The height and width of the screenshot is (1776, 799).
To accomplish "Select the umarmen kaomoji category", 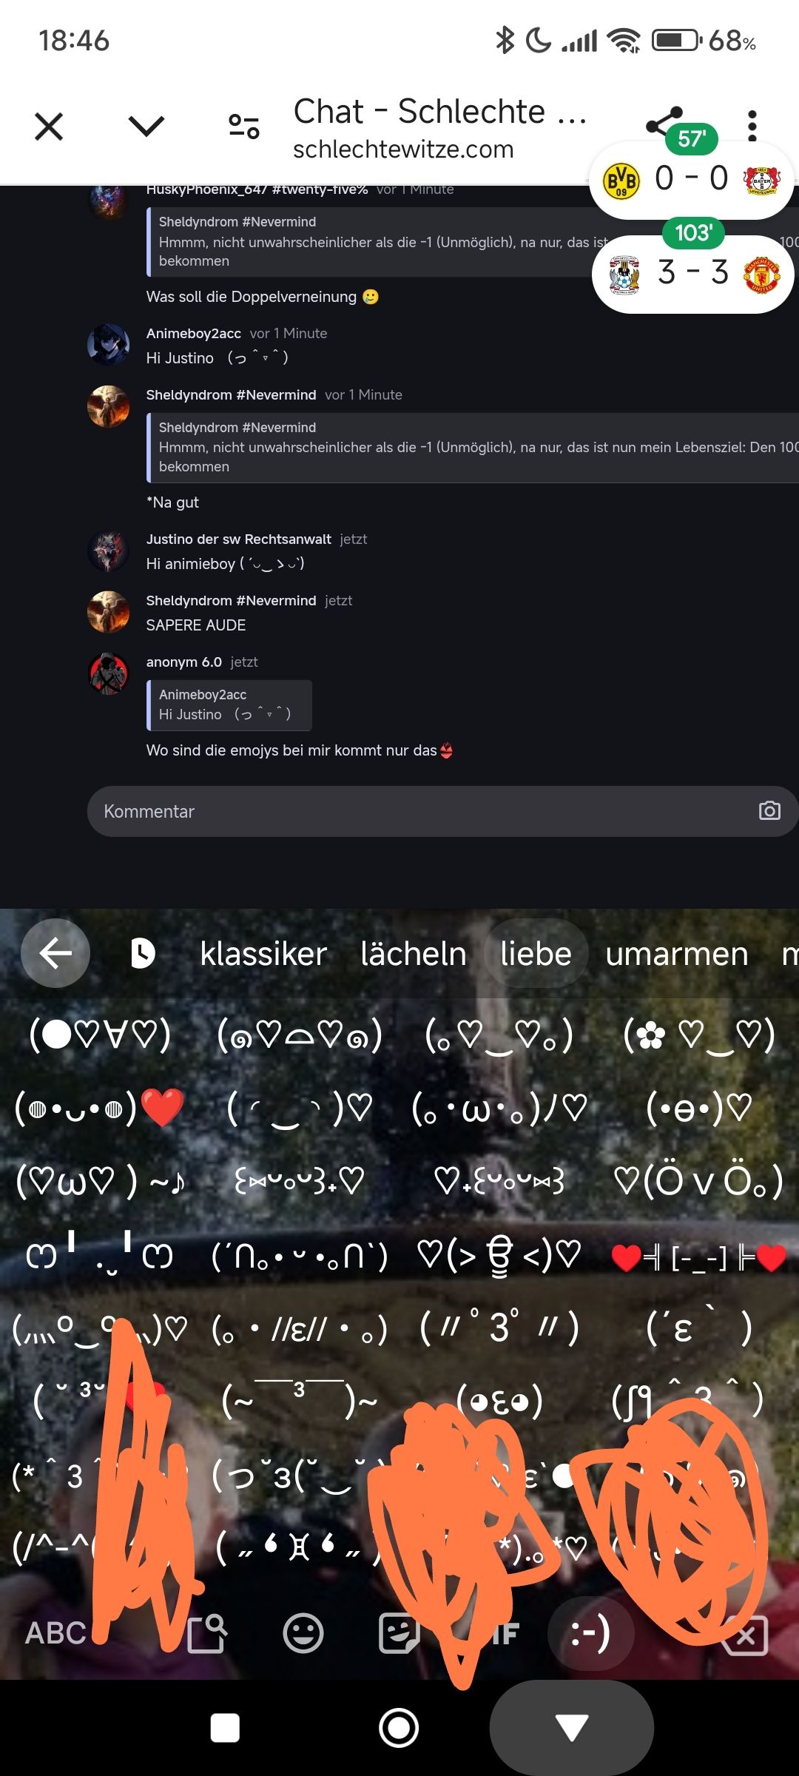I will tap(677, 954).
